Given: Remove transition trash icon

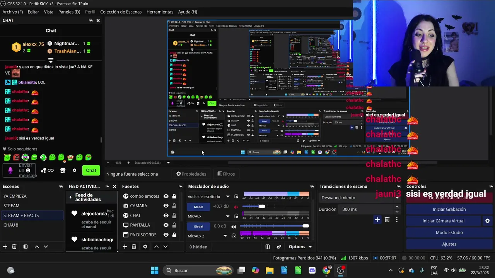Looking at the screenshot, I should 387,220.
